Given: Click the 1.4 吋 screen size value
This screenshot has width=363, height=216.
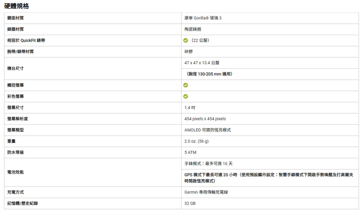Looking at the screenshot, I should pyautogui.click(x=190, y=107).
